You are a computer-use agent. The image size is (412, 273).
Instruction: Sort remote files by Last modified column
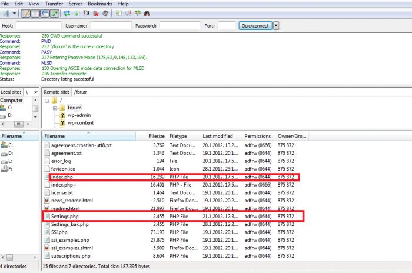click(x=221, y=136)
